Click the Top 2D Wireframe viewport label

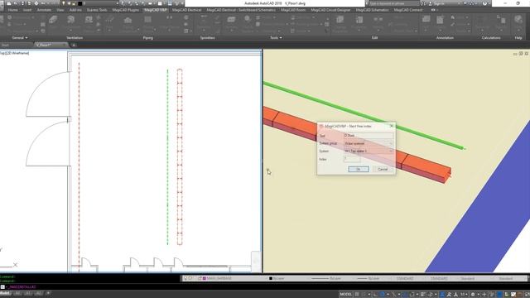coord(15,53)
